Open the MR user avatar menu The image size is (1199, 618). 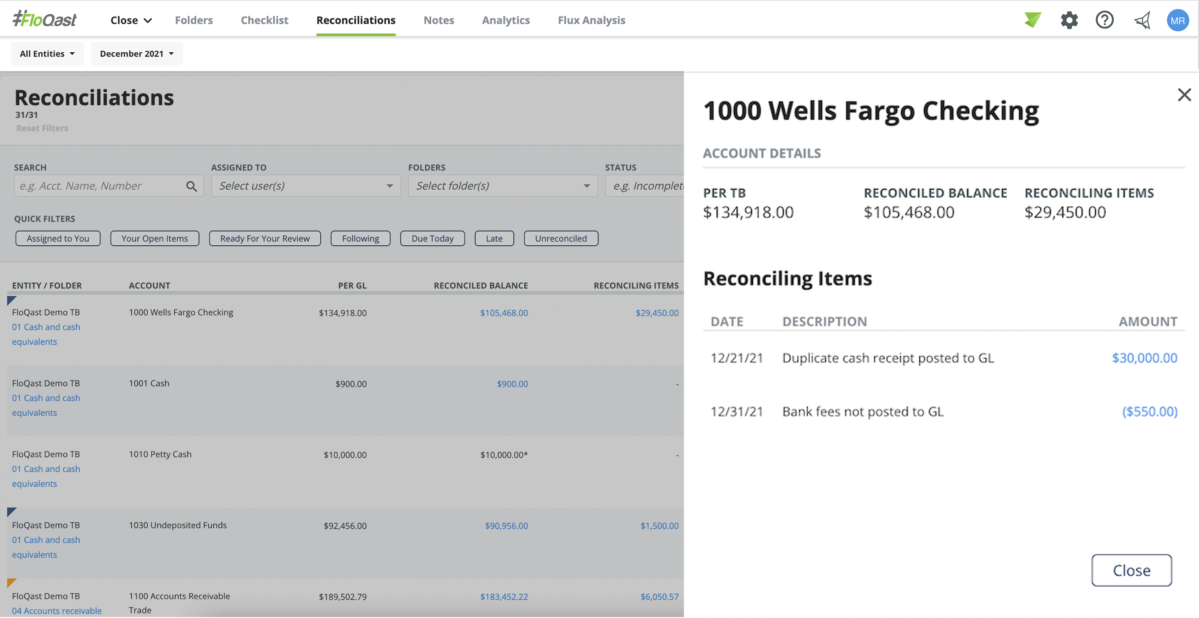[x=1177, y=21]
